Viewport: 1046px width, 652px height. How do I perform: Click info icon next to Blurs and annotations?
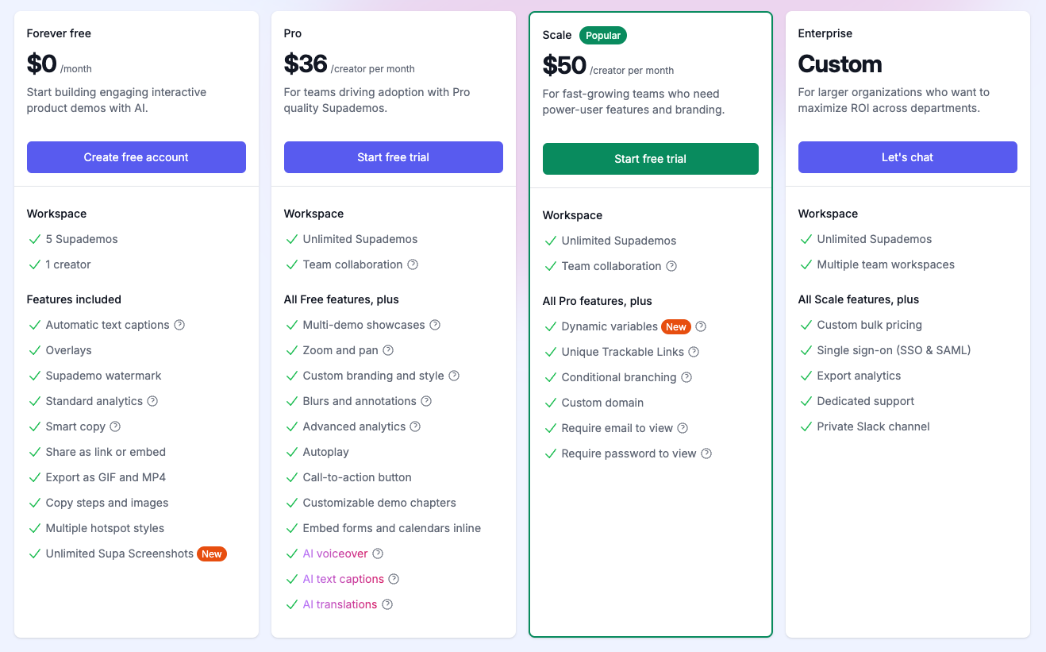coord(426,401)
